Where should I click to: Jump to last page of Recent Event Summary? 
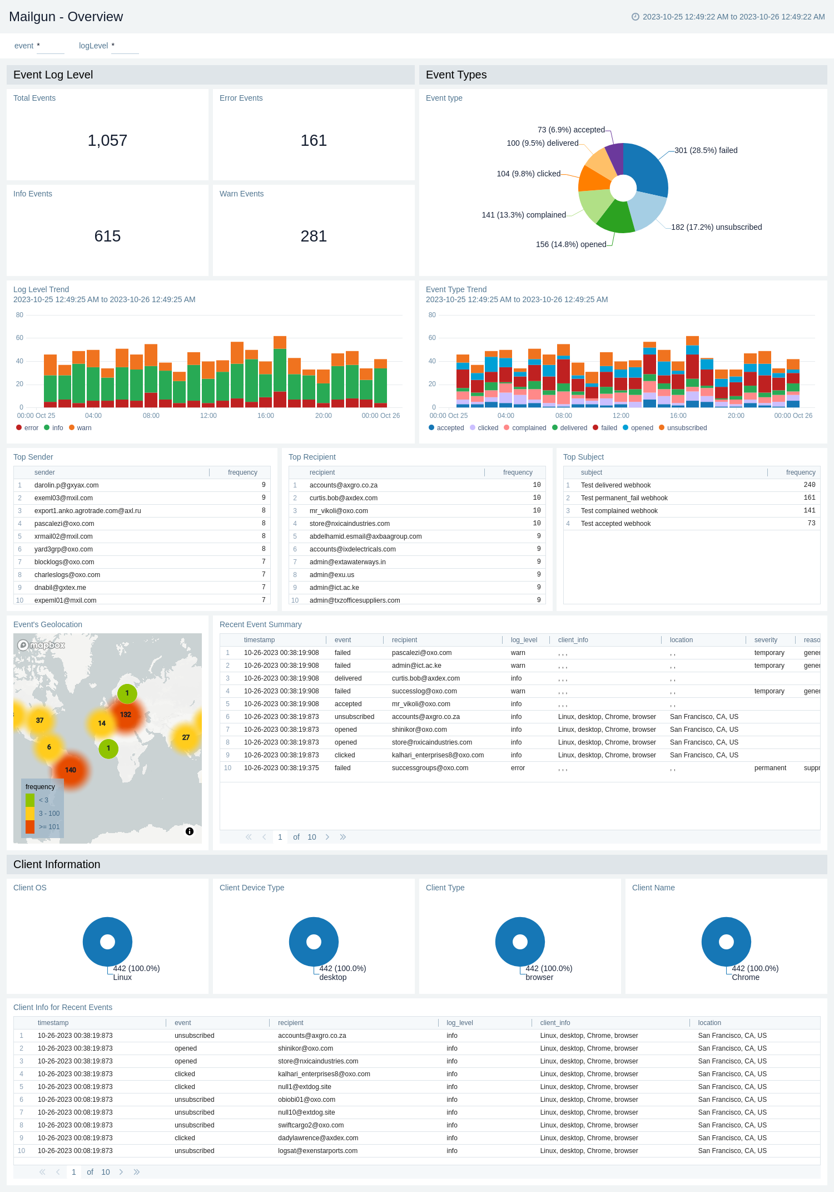[343, 837]
